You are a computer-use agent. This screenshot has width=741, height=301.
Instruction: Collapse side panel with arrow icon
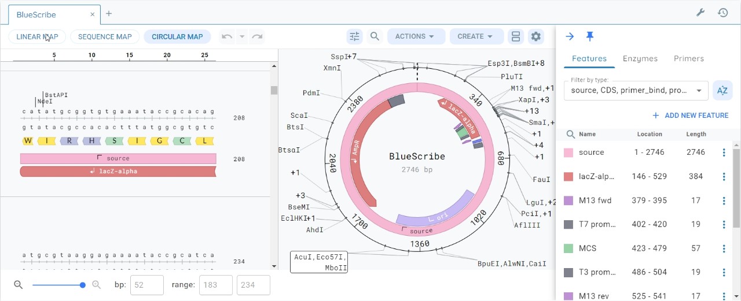click(570, 36)
